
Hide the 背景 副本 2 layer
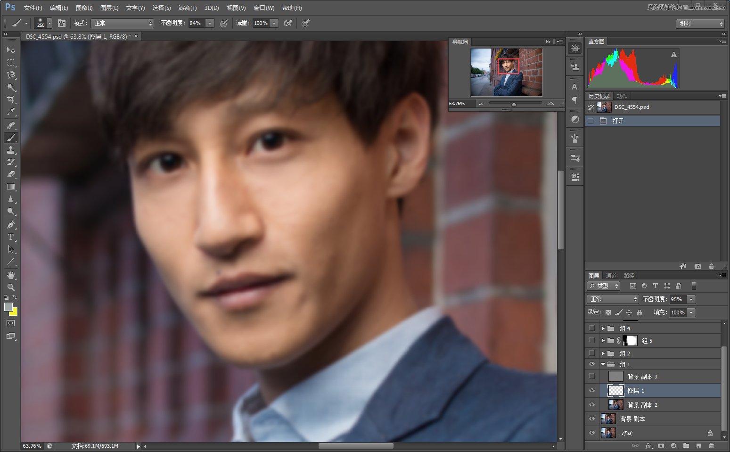(591, 404)
